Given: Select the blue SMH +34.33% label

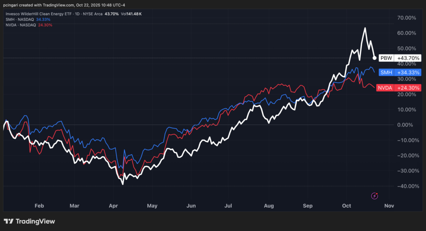Looking at the screenshot, I should [x=400, y=72].
